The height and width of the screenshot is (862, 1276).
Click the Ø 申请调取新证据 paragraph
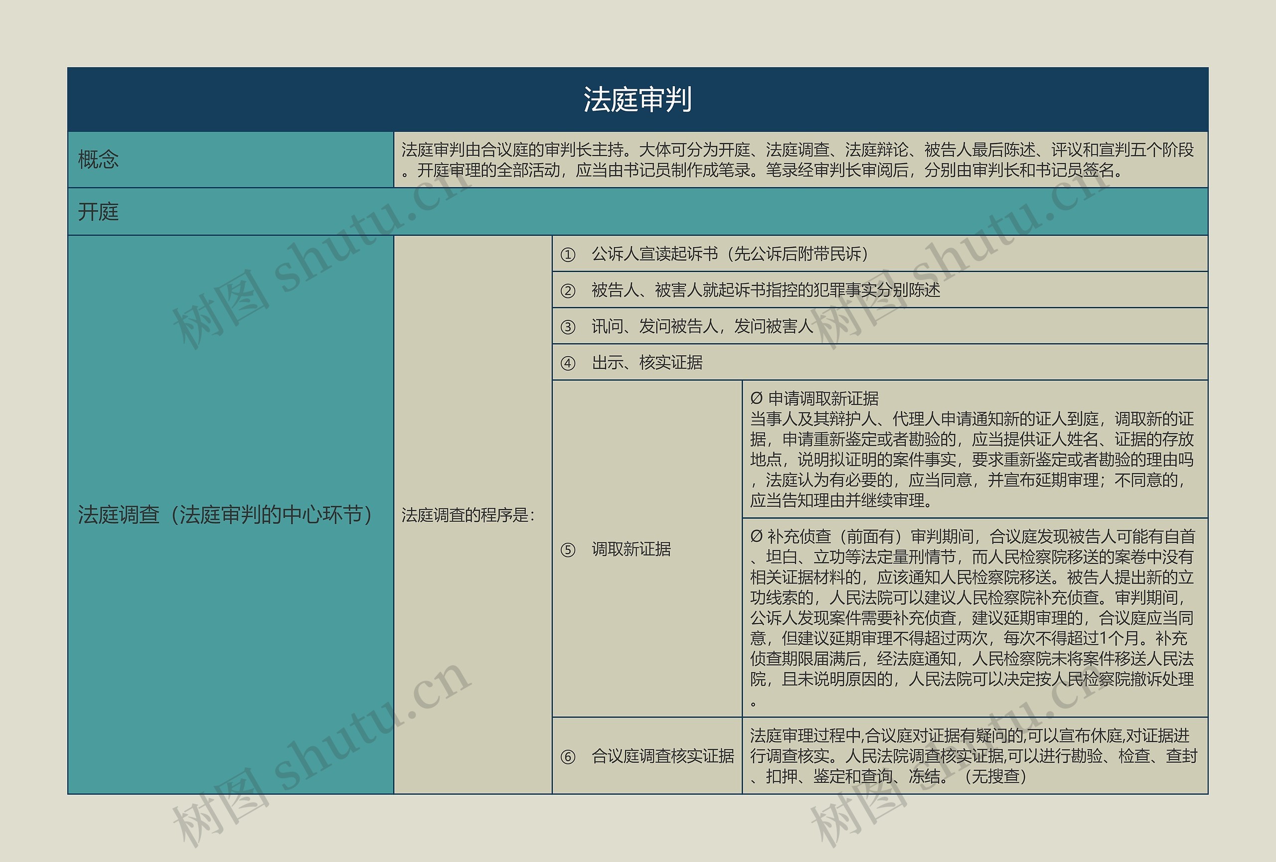coord(975,449)
